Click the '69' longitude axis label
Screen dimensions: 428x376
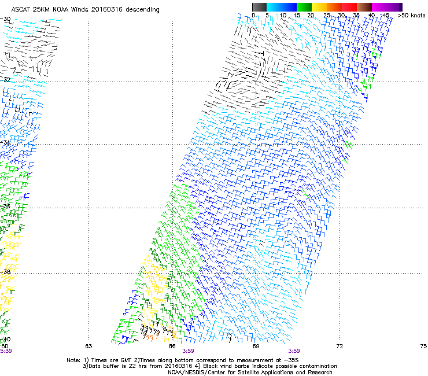(256, 346)
